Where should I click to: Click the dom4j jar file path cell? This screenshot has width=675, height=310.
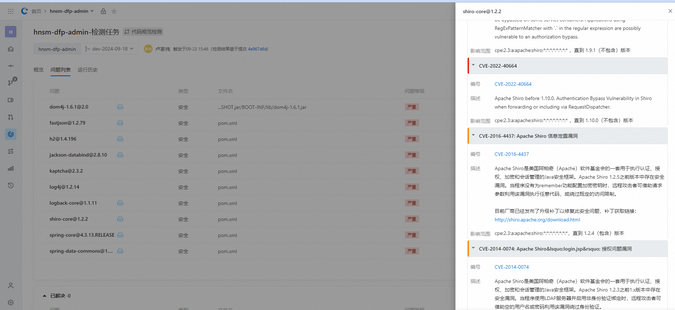pyautogui.click(x=262, y=107)
